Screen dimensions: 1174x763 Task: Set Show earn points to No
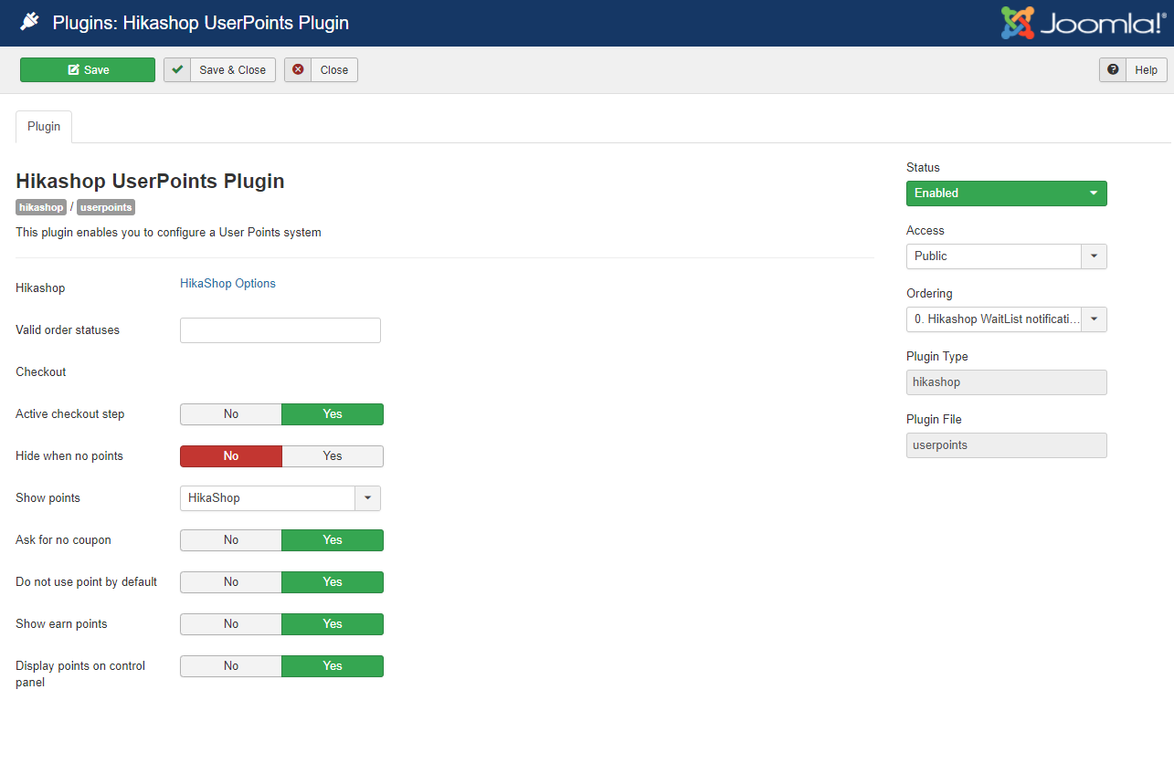tap(231, 624)
